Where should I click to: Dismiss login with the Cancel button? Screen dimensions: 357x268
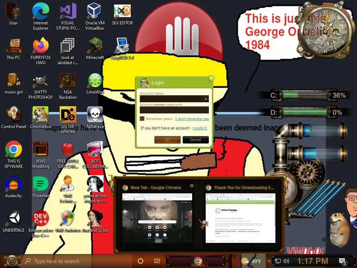196,140
